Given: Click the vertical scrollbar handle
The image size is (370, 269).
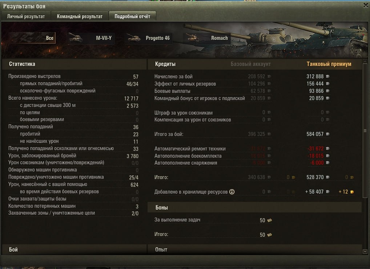Looking at the screenshot, I should (365, 131).
